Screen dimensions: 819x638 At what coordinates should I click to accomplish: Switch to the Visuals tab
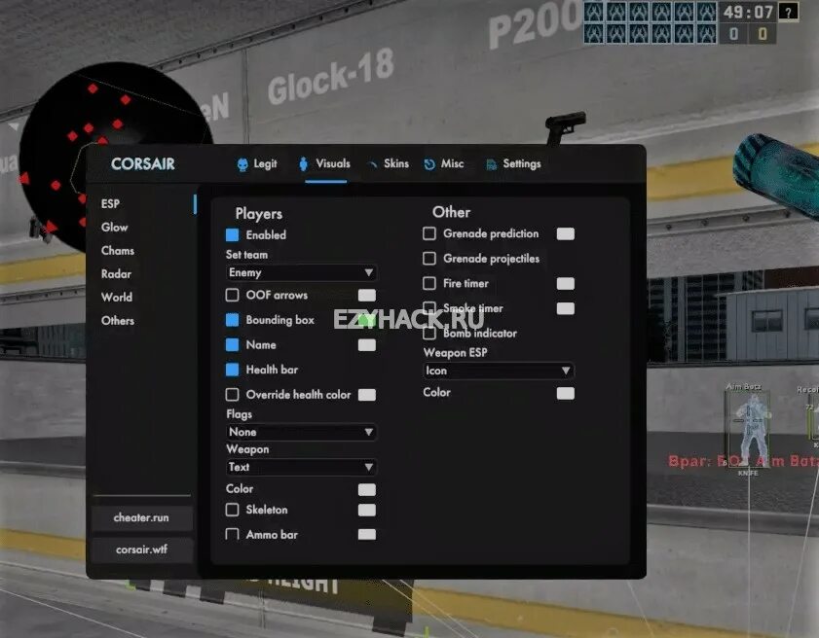coord(325,163)
